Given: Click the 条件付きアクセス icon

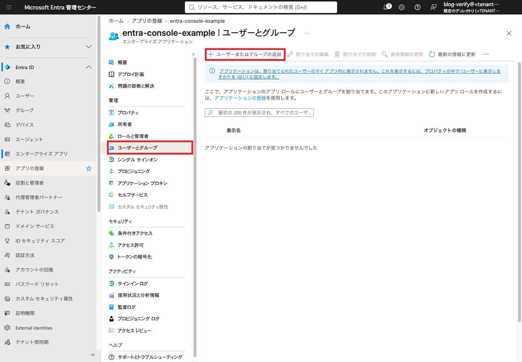Looking at the screenshot, I should (x=112, y=233).
